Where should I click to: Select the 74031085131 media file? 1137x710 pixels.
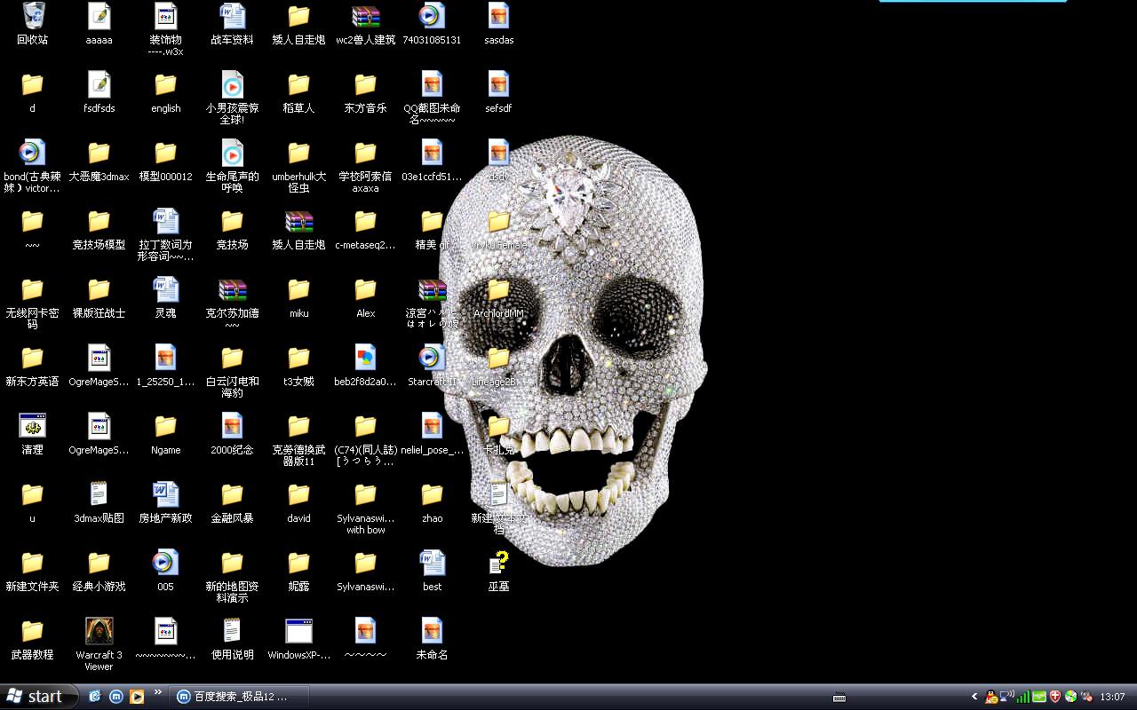click(x=432, y=16)
